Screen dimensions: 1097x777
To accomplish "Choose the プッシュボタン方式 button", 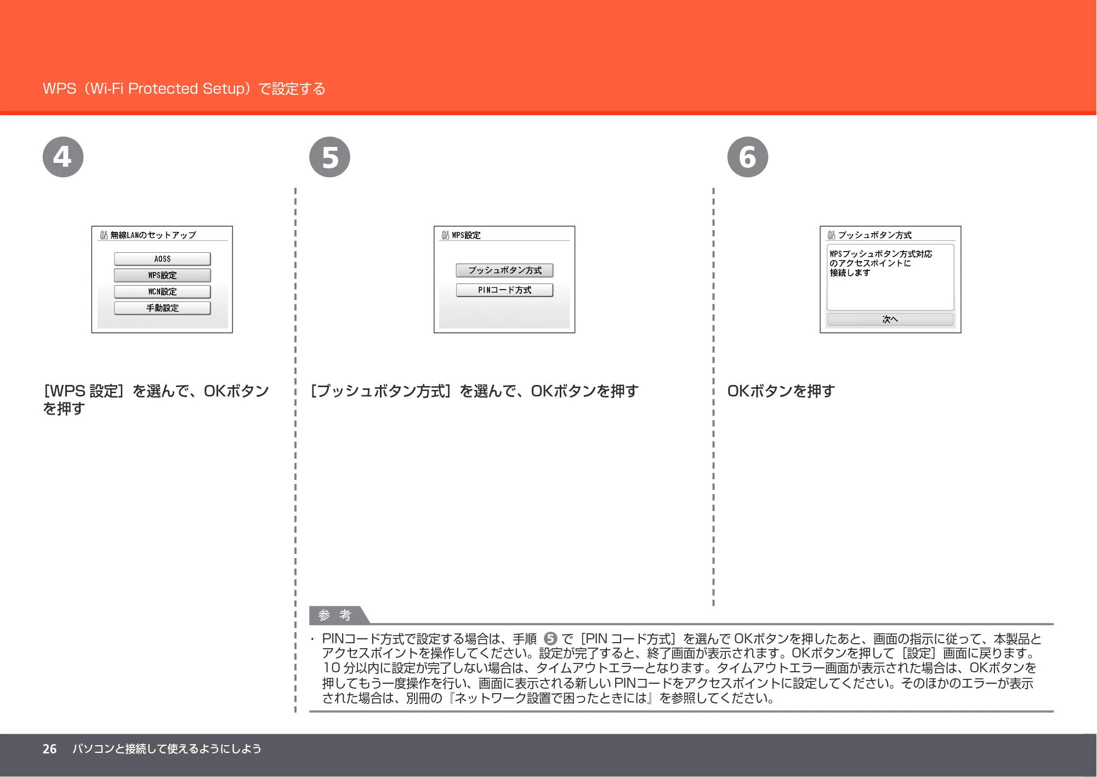I will 504,270.
